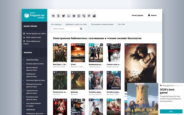Click star rating badge on "Мой брат с Зе..."
184x115 pixels.
(55, 45)
